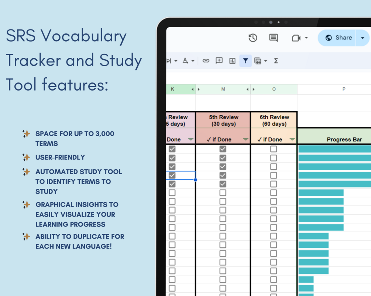371x296 pixels.
Task: Uncheck first-row checkbox in column K
Action: coord(172,149)
